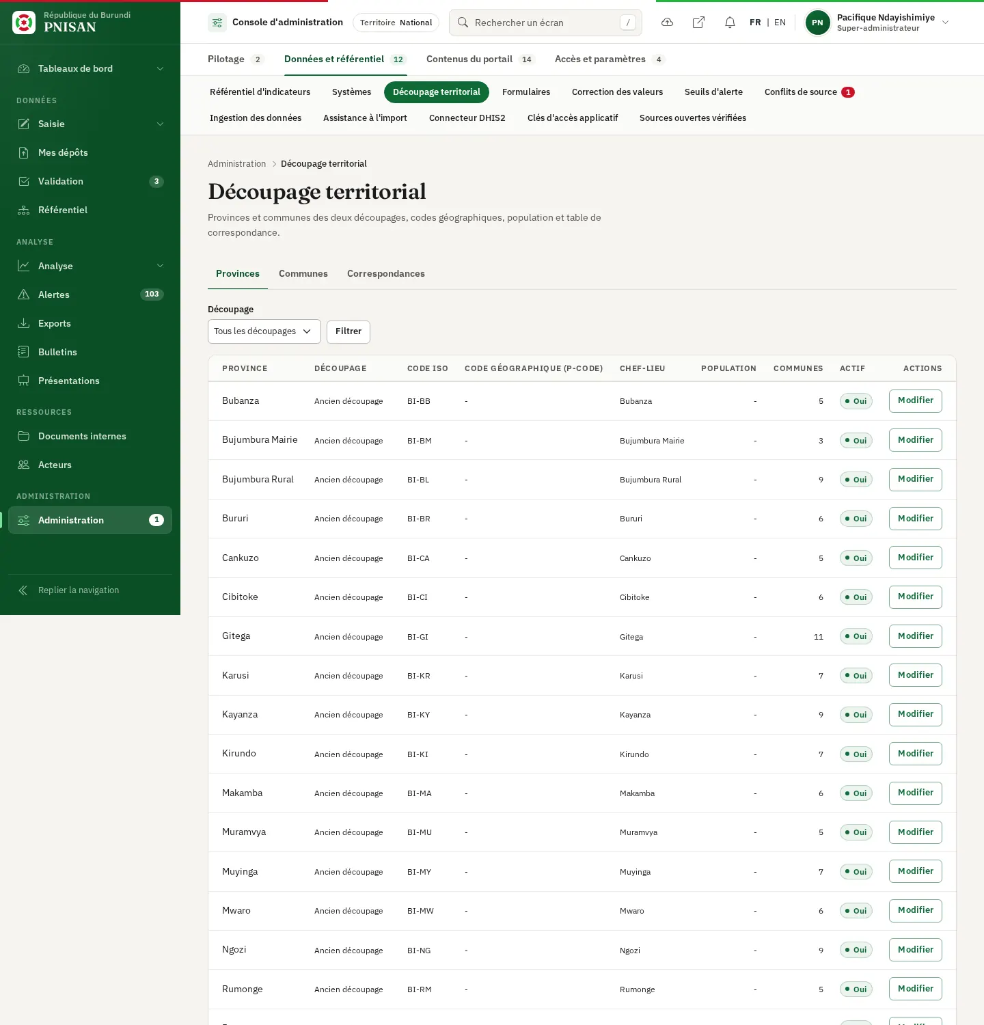Screen dimensions: 984x1025
Task: Expand the Analyse submenu chevron
Action: tap(160, 266)
